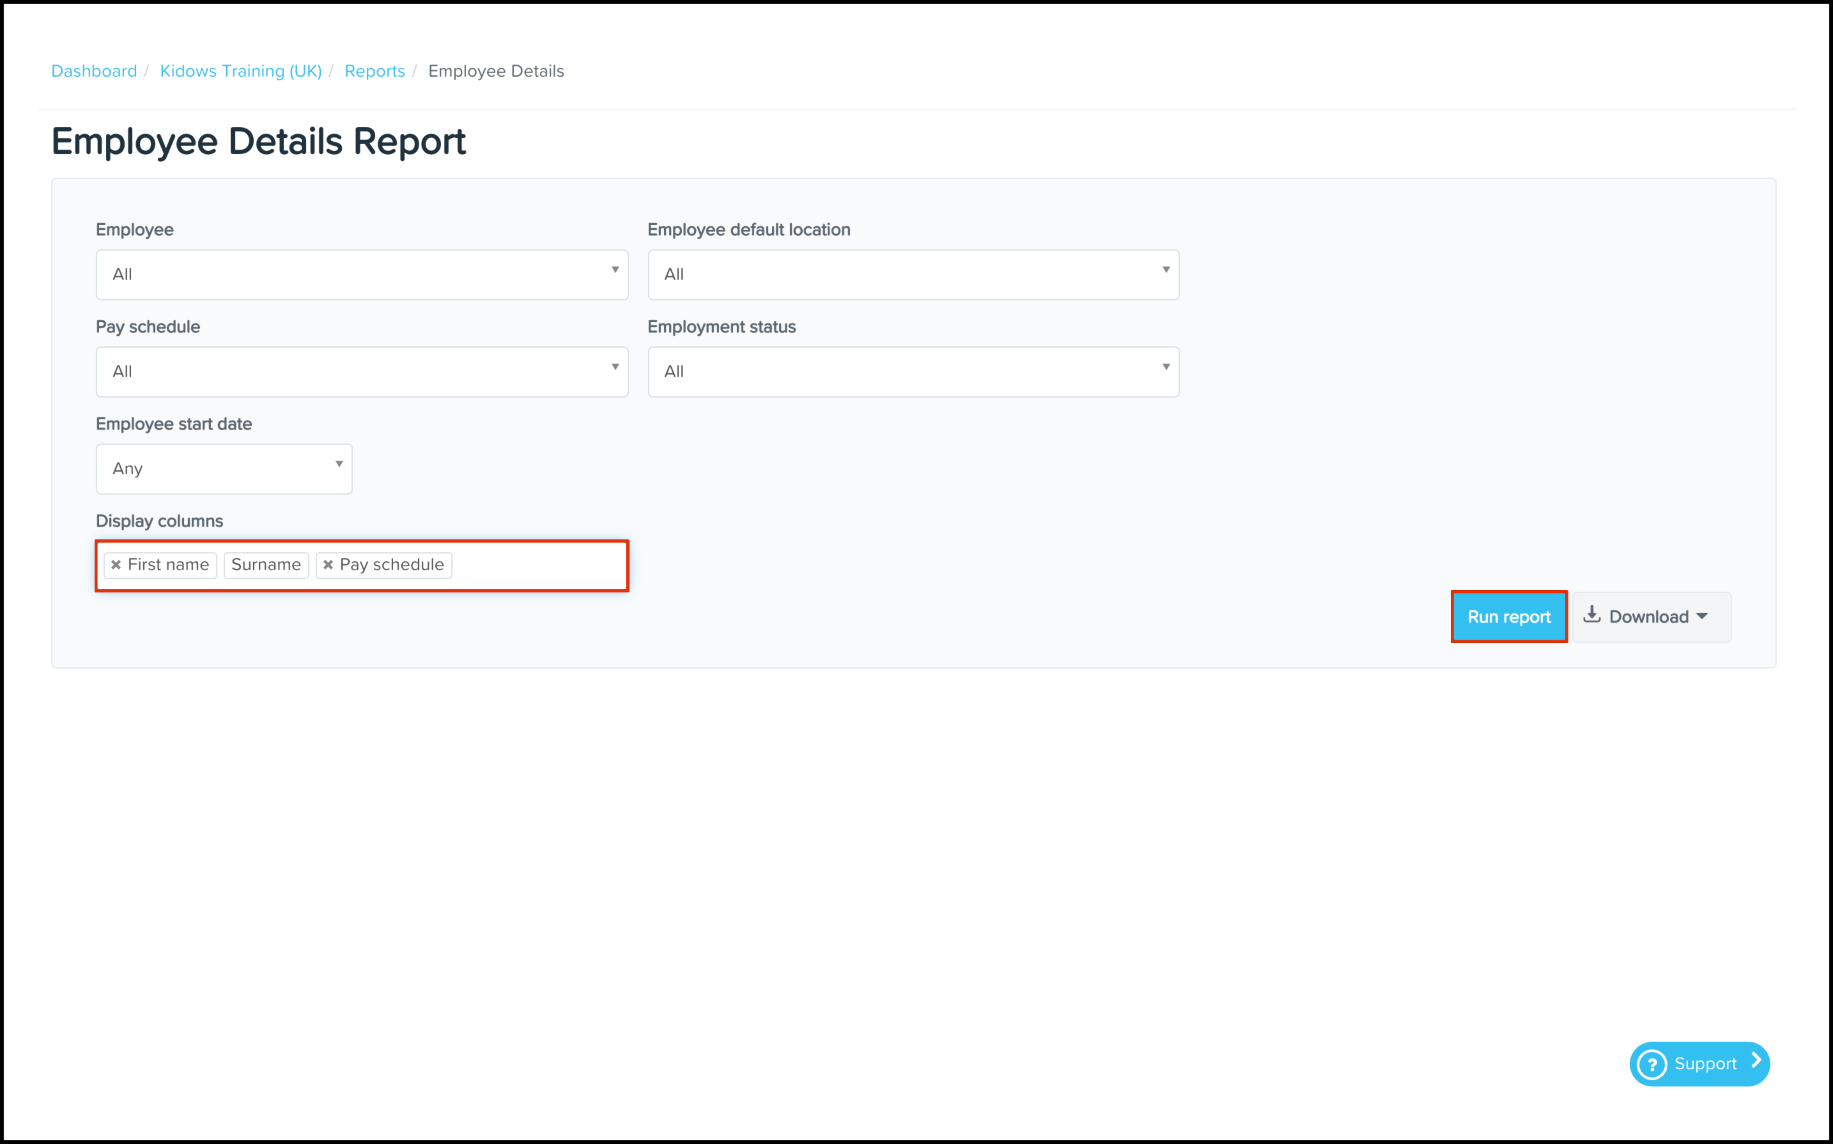The image size is (1833, 1144).
Task: Click the Surname column tag
Action: coord(267,564)
